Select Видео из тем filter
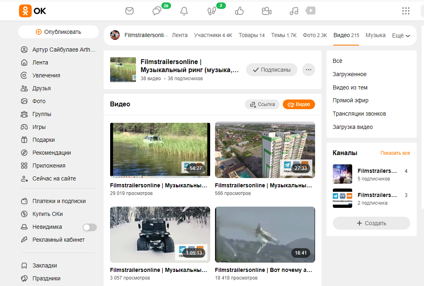This screenshot has height=286, width=424. 350,87
